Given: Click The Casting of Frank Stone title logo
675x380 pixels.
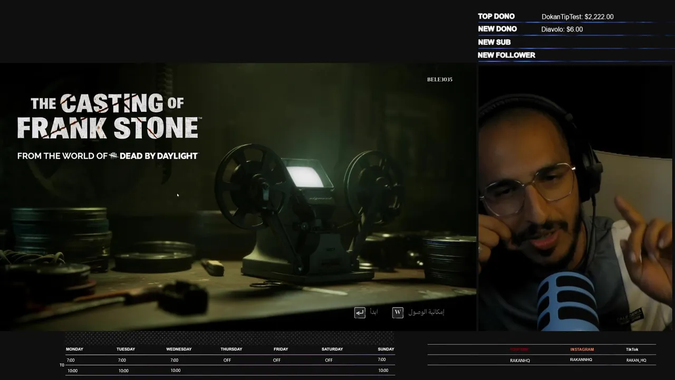Looking at the screenshot, I should [x=108, y=116].
